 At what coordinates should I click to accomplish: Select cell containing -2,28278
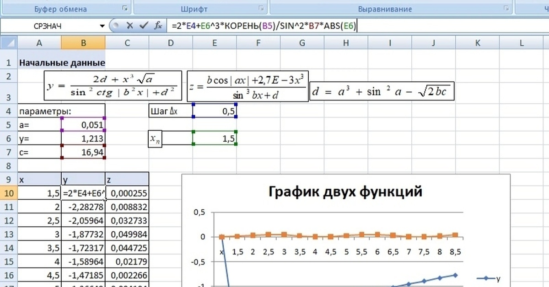pyautogui.click(x=83, y=207)
